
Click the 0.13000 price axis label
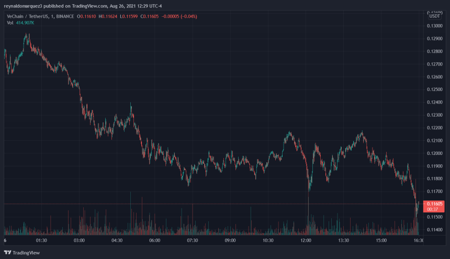coord(434,26)
